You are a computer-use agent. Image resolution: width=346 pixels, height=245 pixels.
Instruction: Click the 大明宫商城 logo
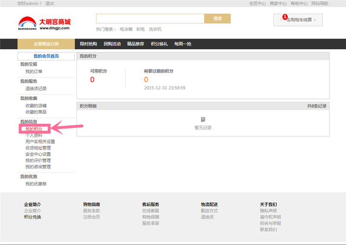coord(45,23)
